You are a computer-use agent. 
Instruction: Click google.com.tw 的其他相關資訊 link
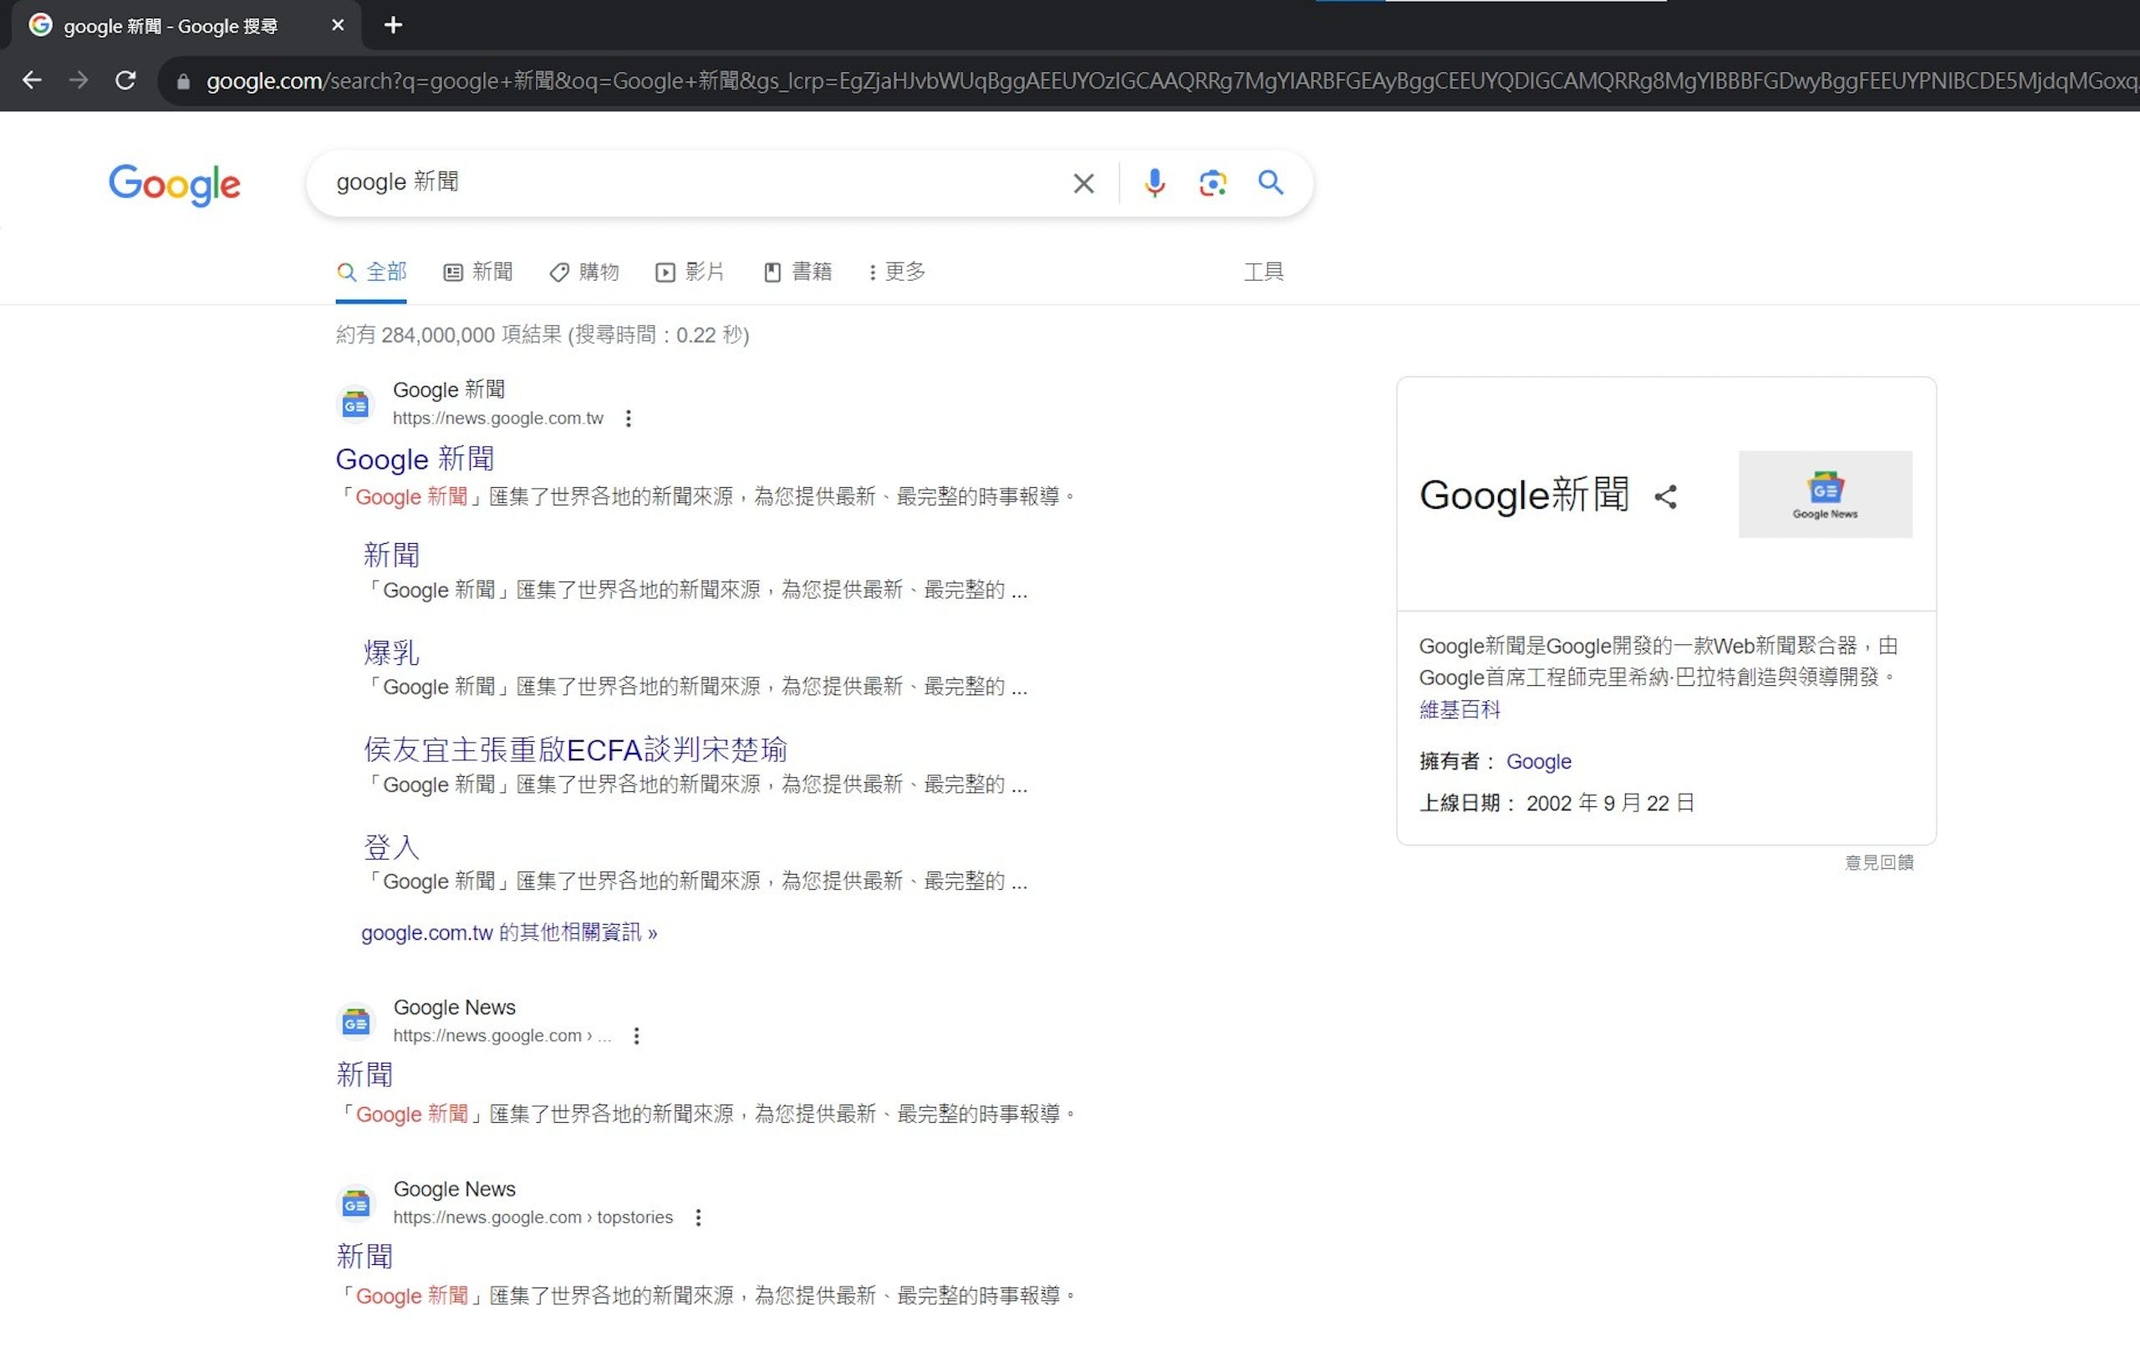tap(509, 932)
